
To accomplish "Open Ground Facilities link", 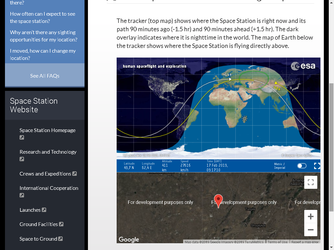I will point(39,224).
